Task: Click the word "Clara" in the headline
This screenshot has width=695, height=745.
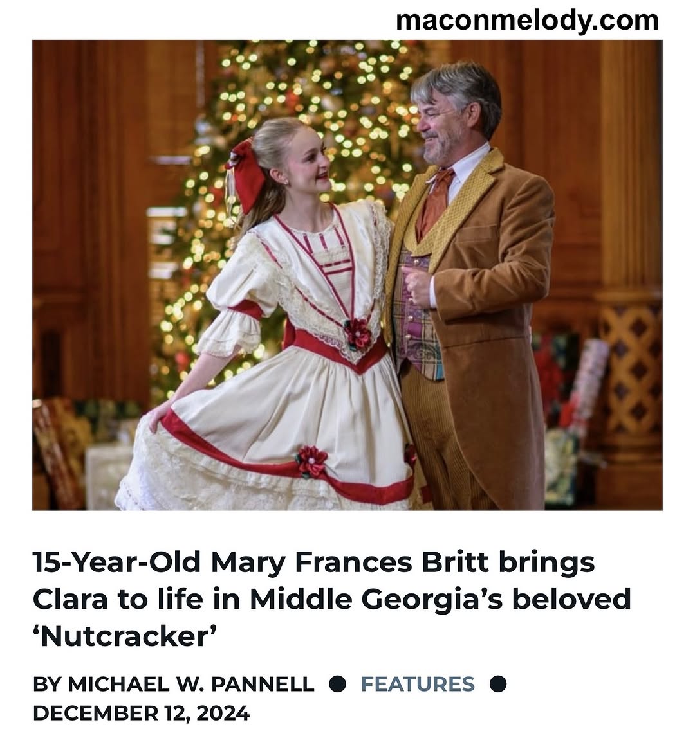Action: [70, 599]
